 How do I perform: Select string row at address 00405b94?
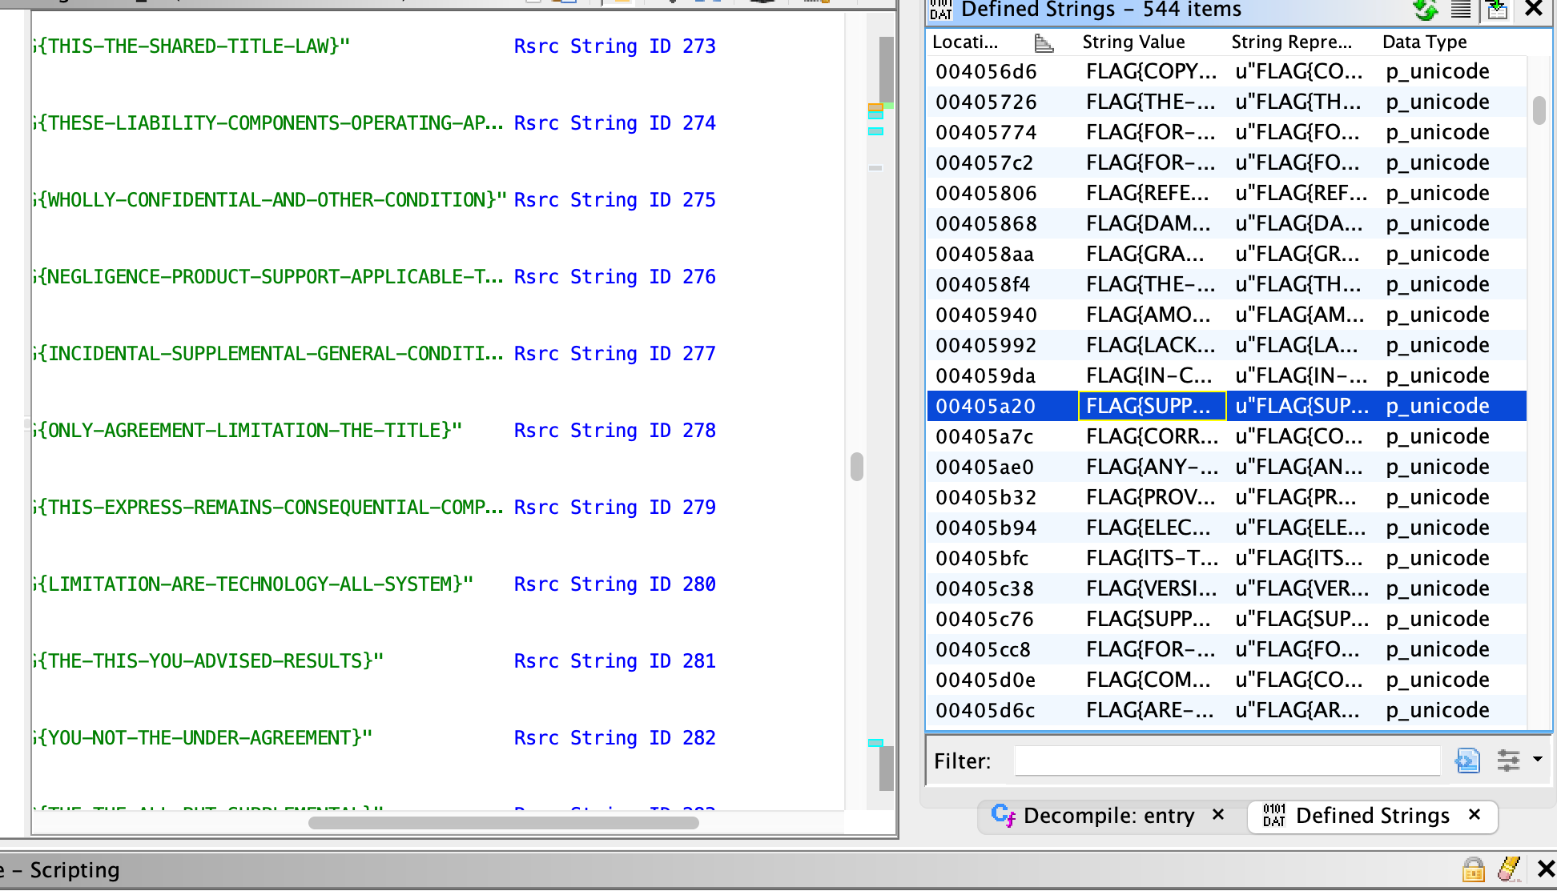(x=1226, y=528)
